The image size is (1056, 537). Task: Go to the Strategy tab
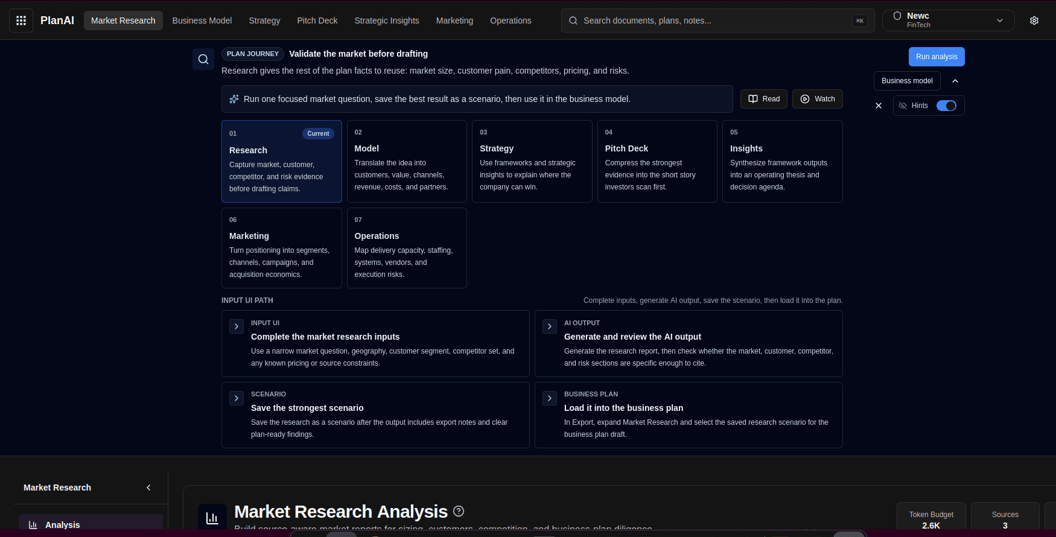(x=264, y=21)
